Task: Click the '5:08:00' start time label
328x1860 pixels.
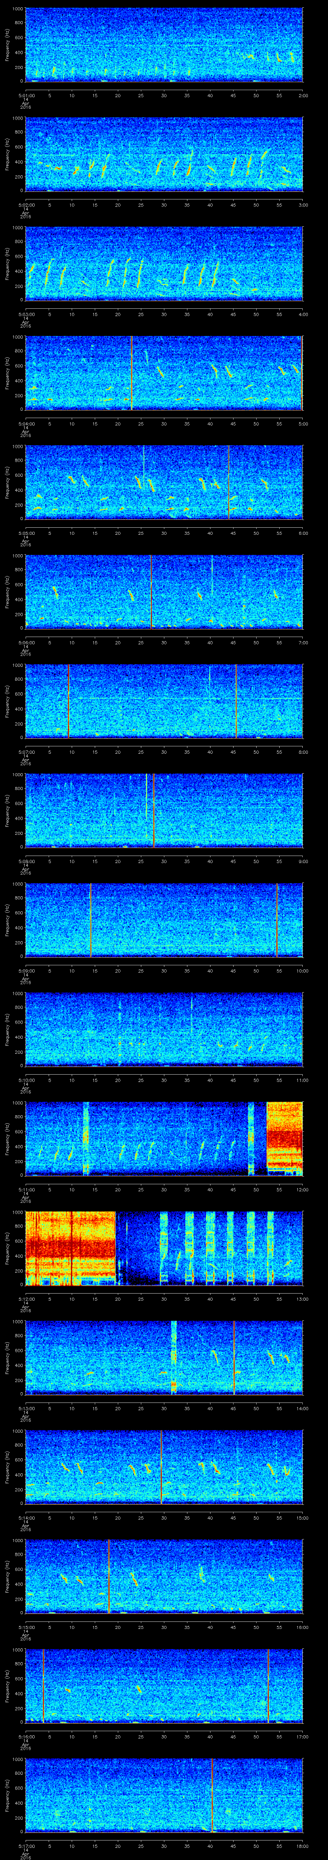Action: (x=26, y=861)
